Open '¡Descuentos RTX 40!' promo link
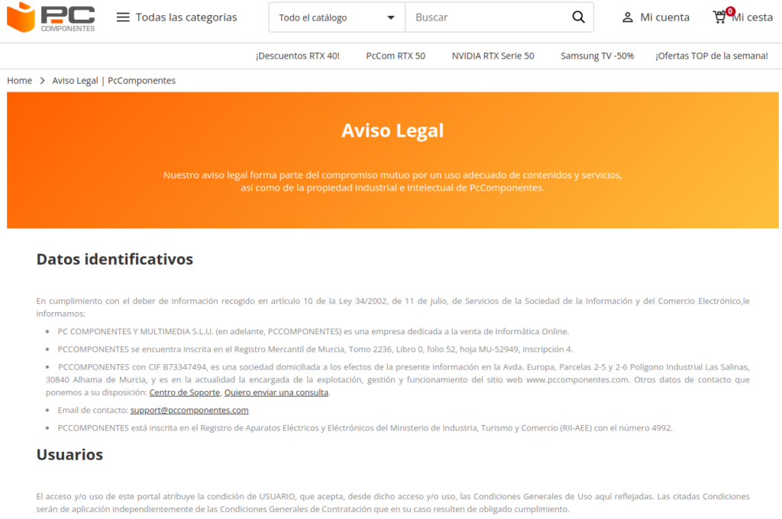 click(x=298, y=56)
